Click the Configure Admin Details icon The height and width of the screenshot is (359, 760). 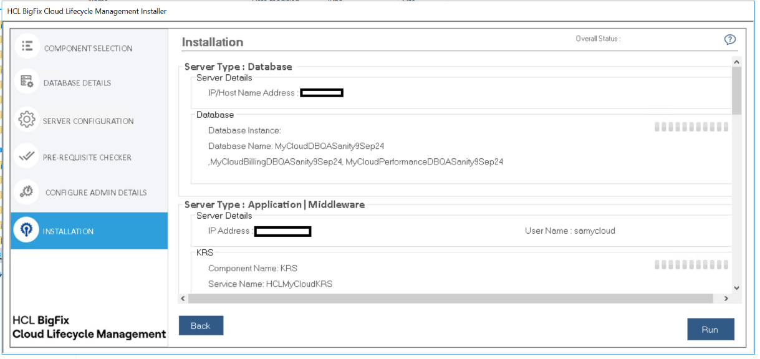27,192
